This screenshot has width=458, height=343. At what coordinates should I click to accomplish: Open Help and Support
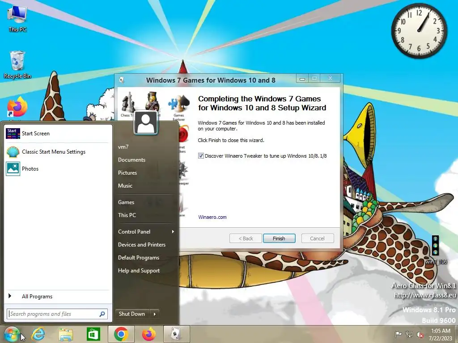pyautogui.click(x=139, y=270)
